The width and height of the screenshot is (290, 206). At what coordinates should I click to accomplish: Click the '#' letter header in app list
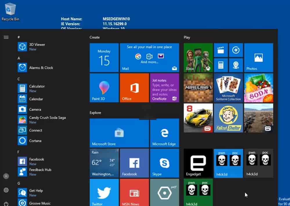pos(19,37)
